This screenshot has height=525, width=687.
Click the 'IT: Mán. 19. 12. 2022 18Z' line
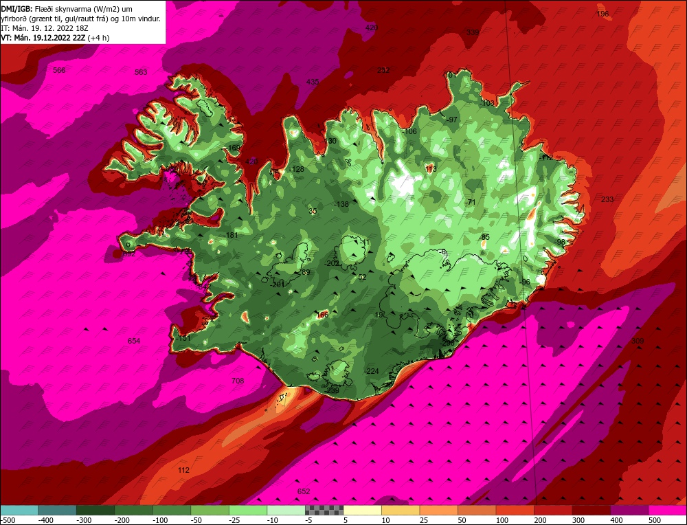[x=43, y=28]
